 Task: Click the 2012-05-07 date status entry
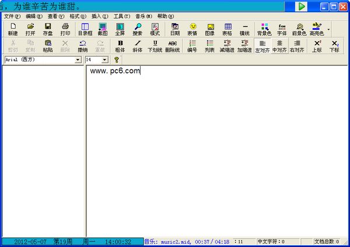point(30,242)
